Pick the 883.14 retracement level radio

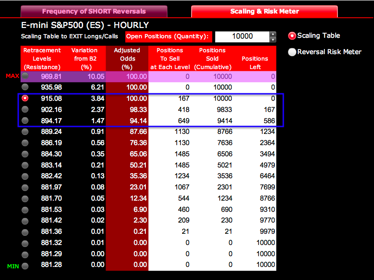click(25, 165)
